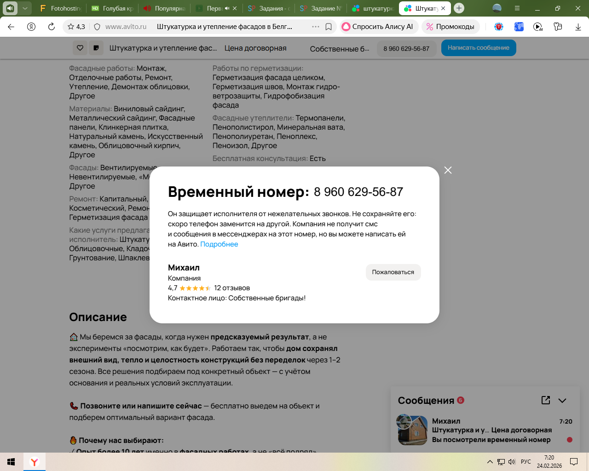This screenshot has width=589, height=471.
Task: Open network settings tray icon
Action: (x=501, y=462)
